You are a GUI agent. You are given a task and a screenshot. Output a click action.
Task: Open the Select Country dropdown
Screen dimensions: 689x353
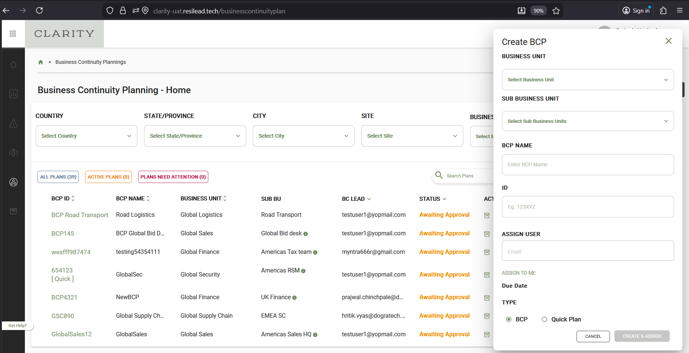pos(86,136)
